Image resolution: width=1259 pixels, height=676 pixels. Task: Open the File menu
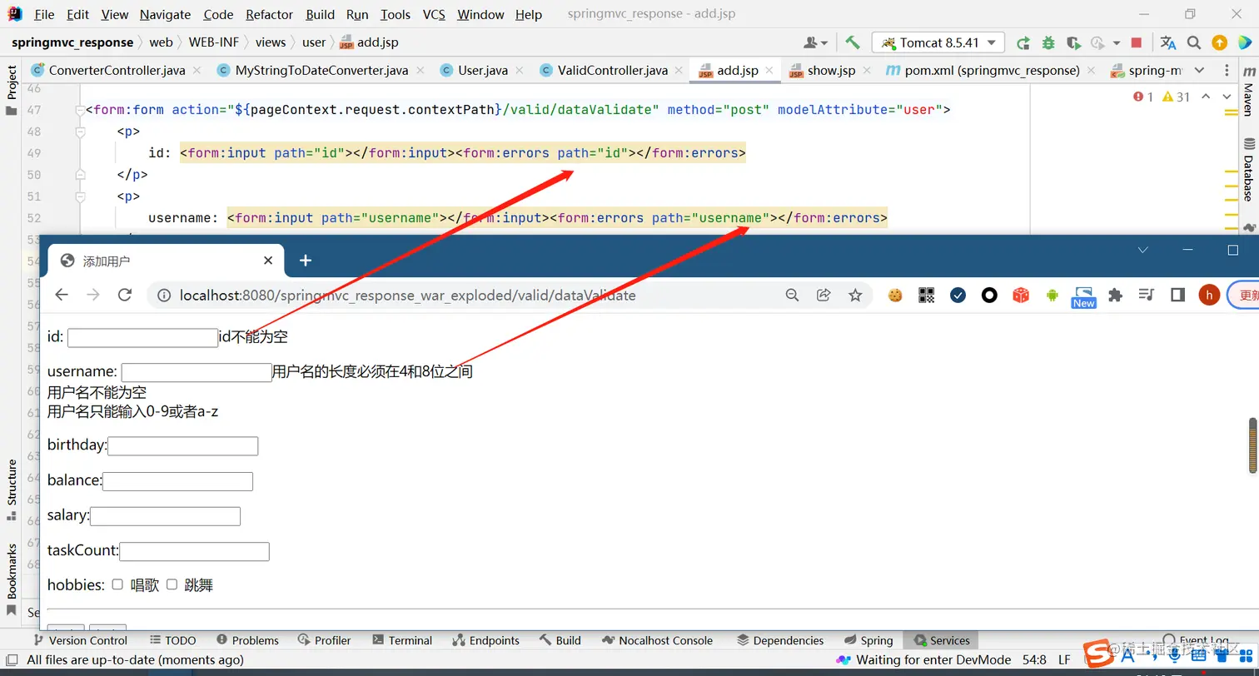pos(44,14)
